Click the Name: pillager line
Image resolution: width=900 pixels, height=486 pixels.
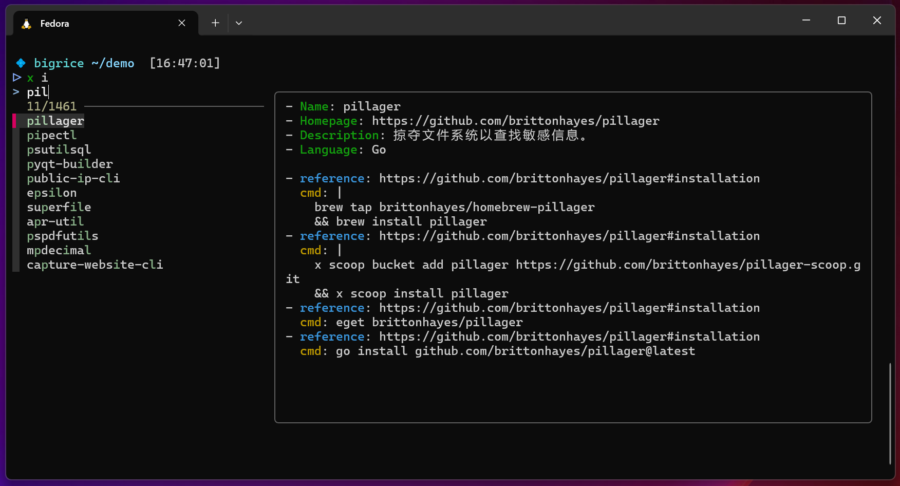coord(343,107)
